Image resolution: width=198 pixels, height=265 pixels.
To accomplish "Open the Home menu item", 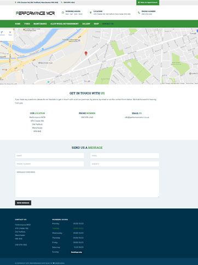I will (18, 24).
